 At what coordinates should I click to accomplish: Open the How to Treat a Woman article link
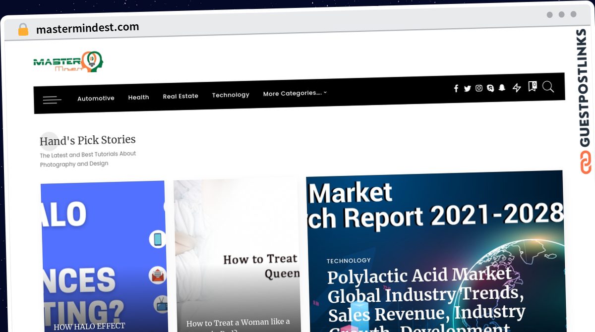[238, 325]
